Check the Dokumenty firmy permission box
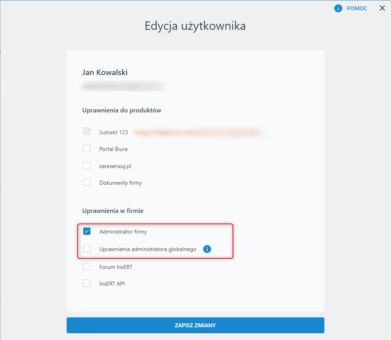Viewport: 391px width, 340px height. pos(87,183)
